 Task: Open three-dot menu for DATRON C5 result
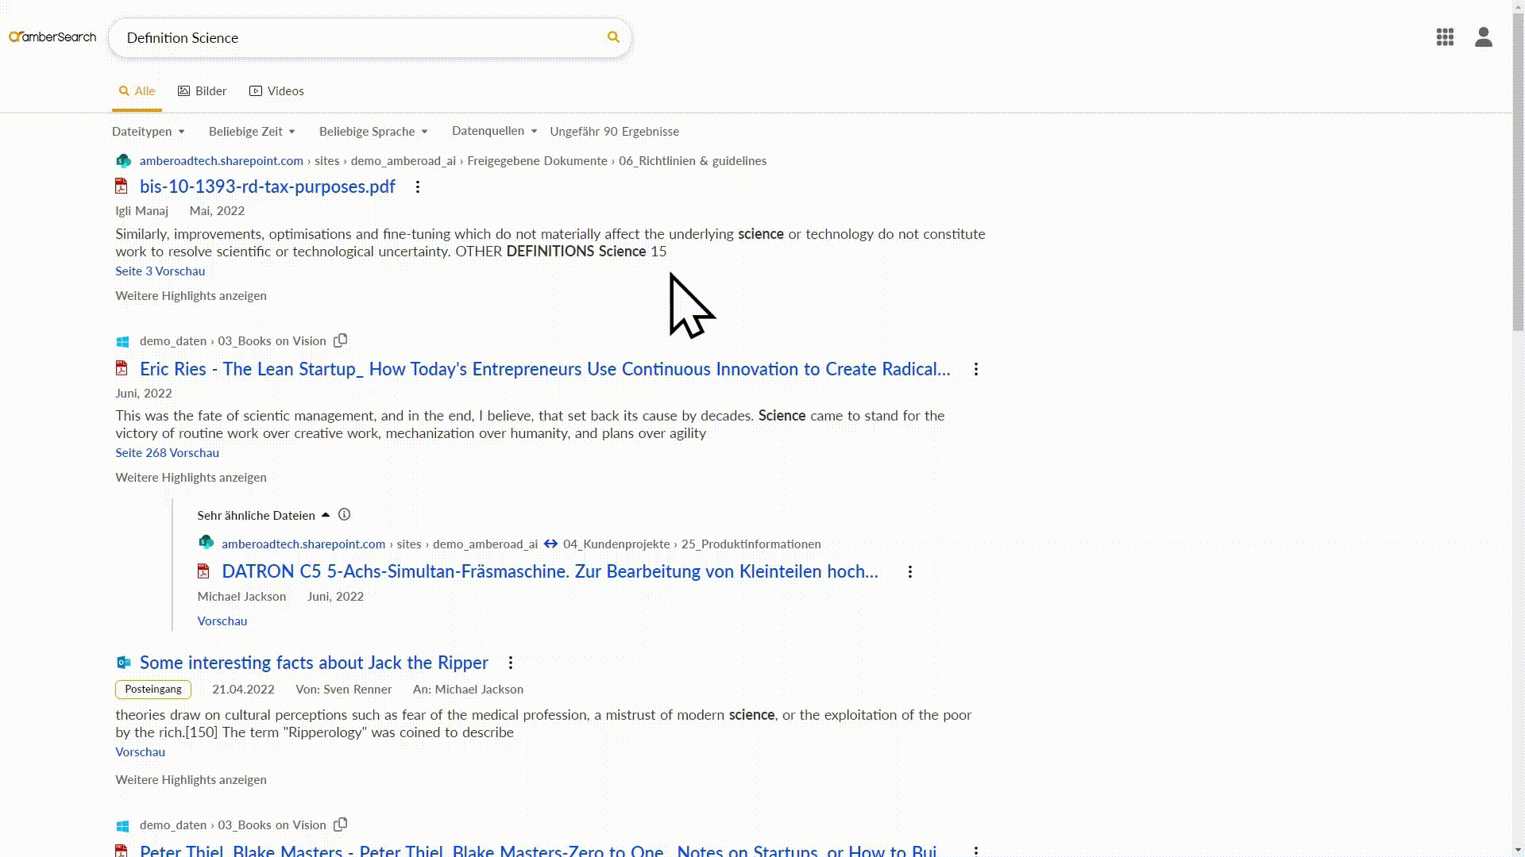click(910, 572)
